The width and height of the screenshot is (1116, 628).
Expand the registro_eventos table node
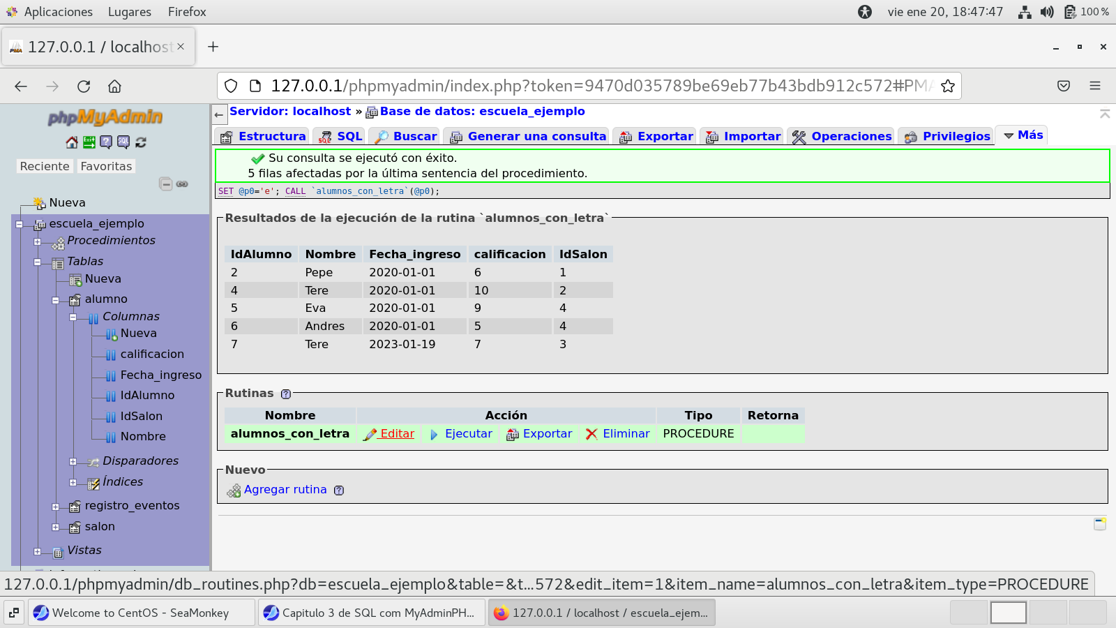point(56,507)
